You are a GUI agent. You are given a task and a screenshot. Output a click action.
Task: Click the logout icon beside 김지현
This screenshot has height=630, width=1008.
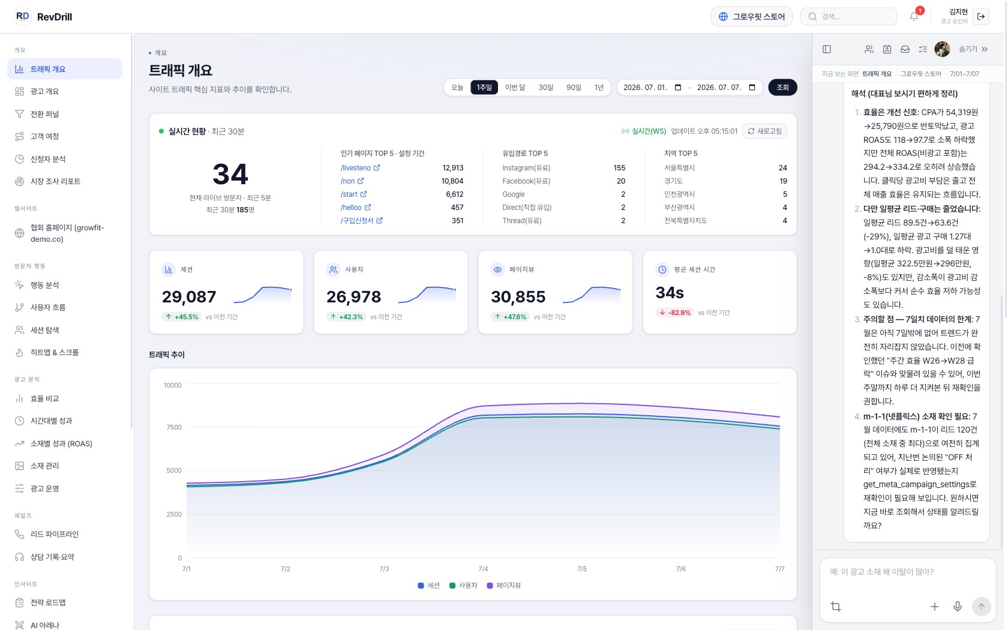tap(981, 16)
